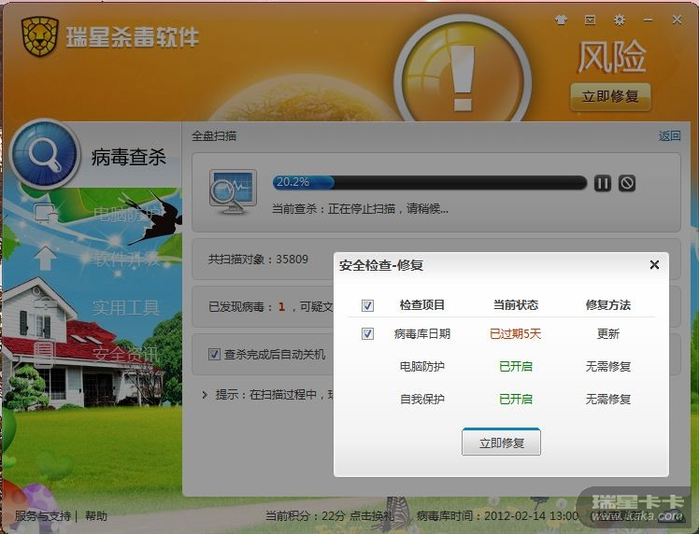Click 检查项目 column header

click(421, 305)
